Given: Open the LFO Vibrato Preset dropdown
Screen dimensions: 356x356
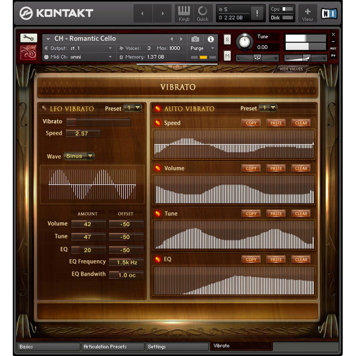Looking at the screenshot, I should pyautogui.click(x=133, y=108).
